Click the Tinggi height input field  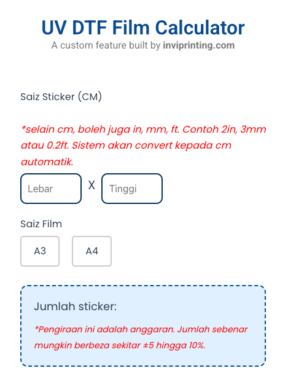[x=132, y=189]
